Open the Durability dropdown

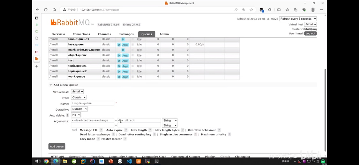pos(79,109)
